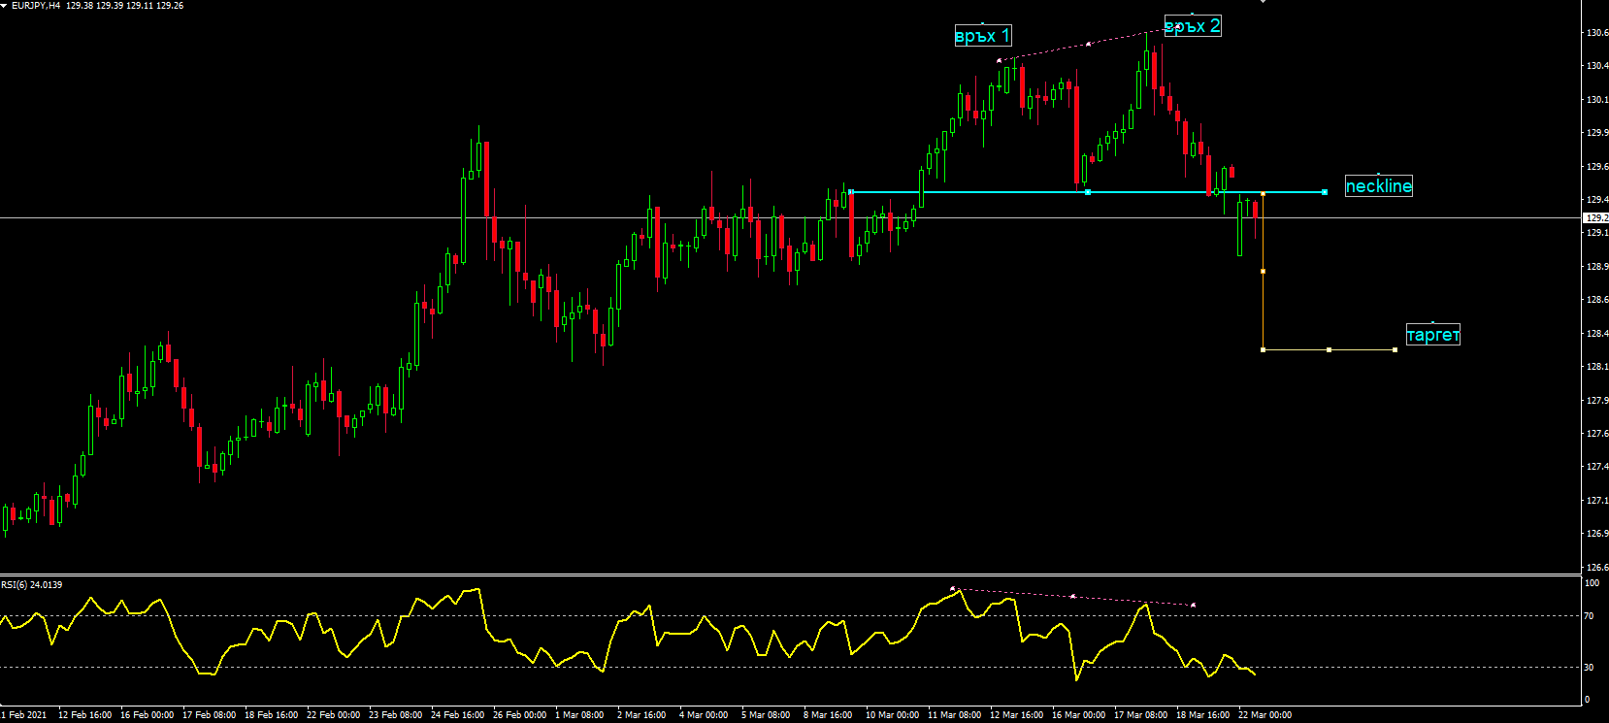Click the RSI level 100 axis label
The image size is (1609, 723).
point(1592,583)
